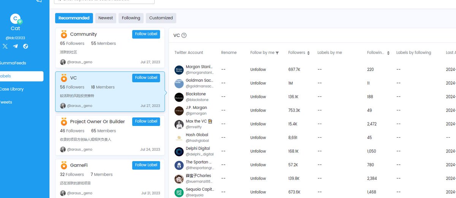
Task: Switch to the Following tab
Action: pyautogui.click(x=131, y=18)
